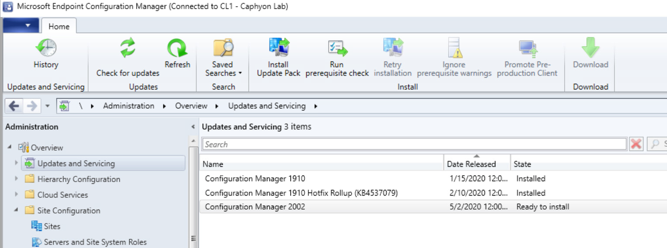Image resolution: width=667 pixels, height=248 pixels.
Task: Expand Cloud Services node
Action: pos(17,195)
